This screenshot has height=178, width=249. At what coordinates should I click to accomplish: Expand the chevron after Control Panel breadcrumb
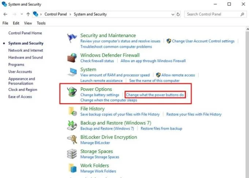coord(70,14)
